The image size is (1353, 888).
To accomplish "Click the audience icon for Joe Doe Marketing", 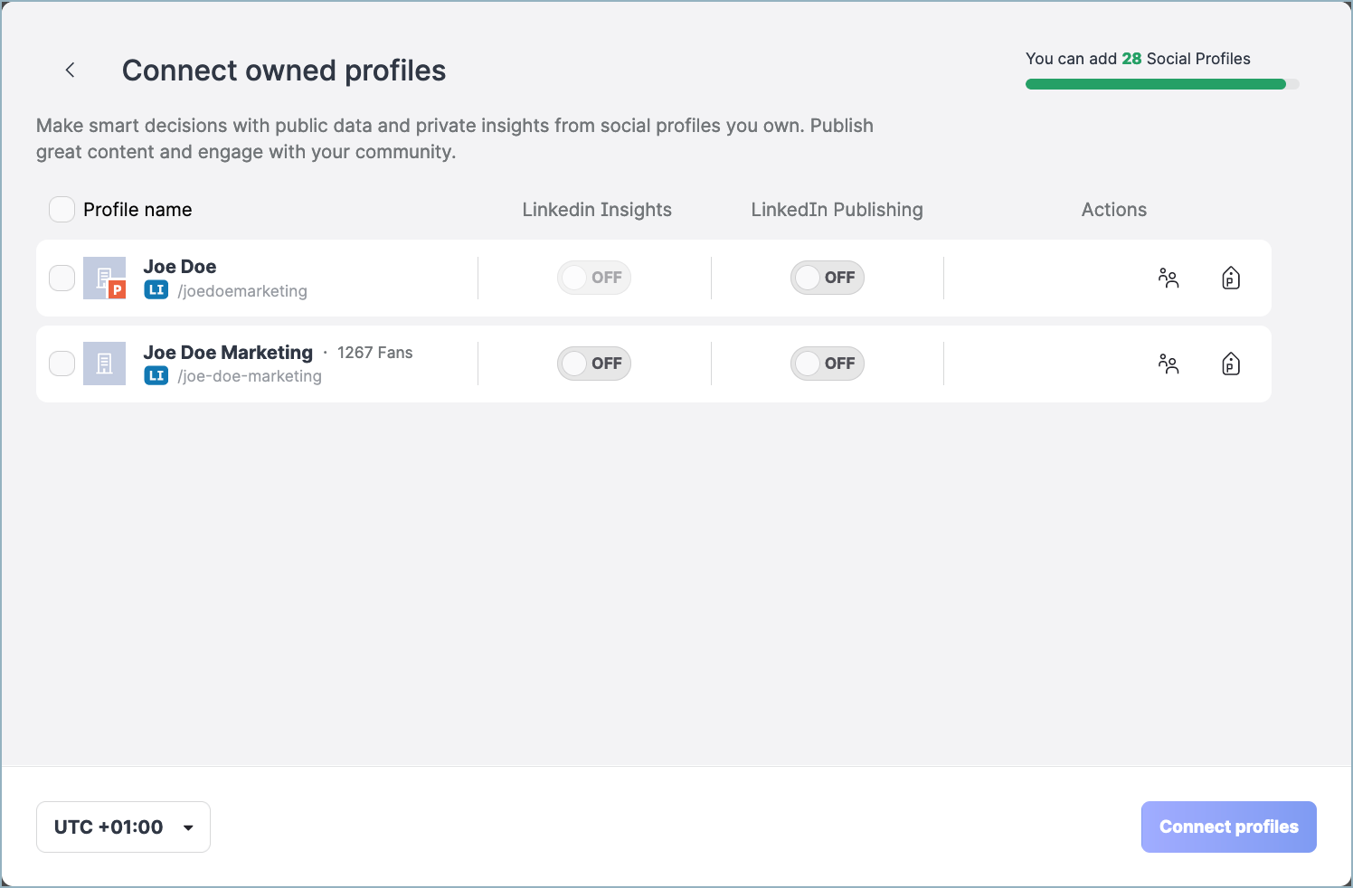I will tap(1168, 364).
